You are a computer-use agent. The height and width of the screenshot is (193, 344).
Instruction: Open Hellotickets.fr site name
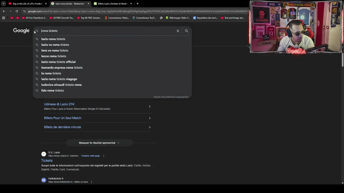pos(56,179)
